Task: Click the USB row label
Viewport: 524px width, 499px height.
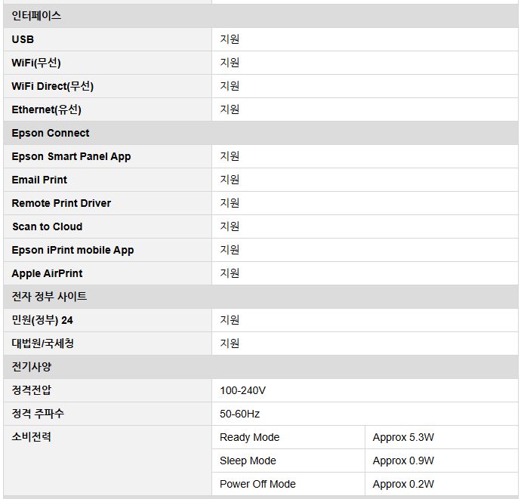Action: click(23, 39)
